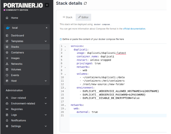Click the Logs document icon
Image resolution: width=171 pixels, height=134 pixels.
pos(7,115)
